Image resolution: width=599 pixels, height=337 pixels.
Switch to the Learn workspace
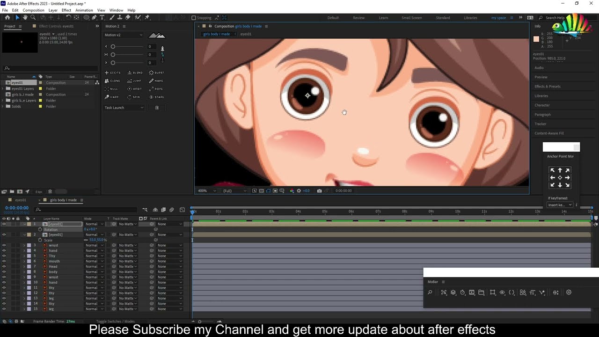coord(383,18)
